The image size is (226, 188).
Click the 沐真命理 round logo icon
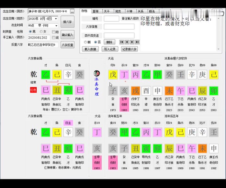[97, 73]
